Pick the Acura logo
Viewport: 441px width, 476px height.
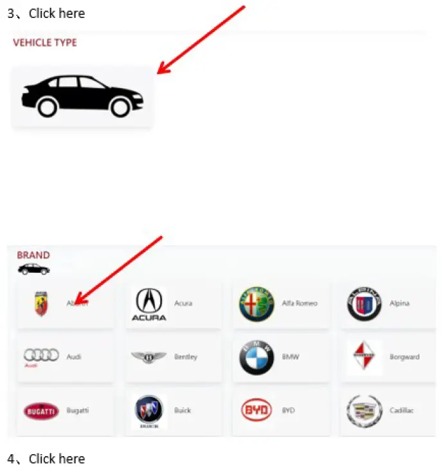(149, 304)
